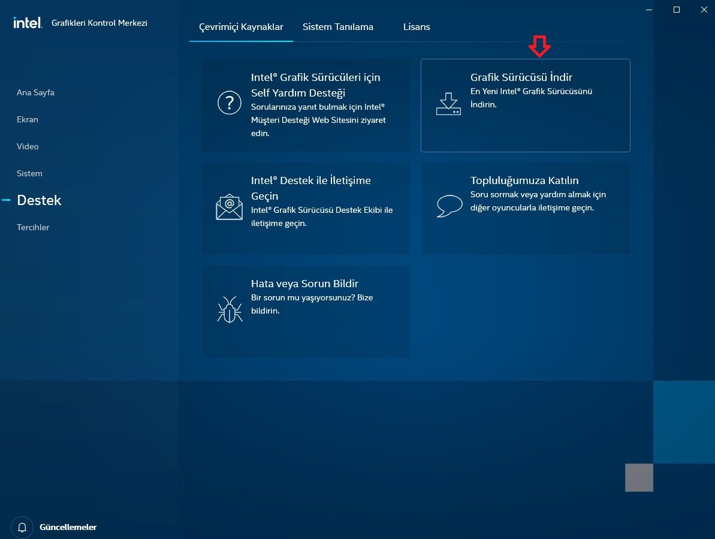The width and height of the screenshot is (715, 539).
Task: Click the speech bubble community icon
Action: point(449,206)
